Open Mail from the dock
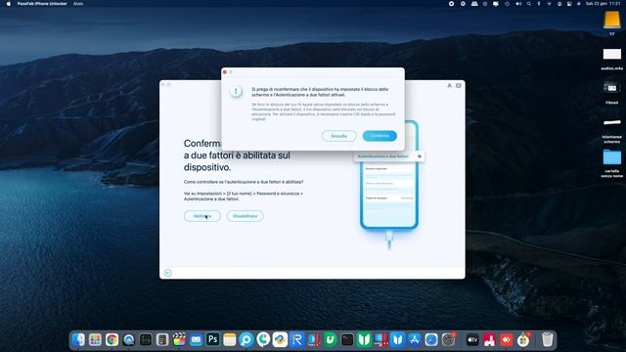This screenshot has width=626, height=352. (x=196, y=339)
